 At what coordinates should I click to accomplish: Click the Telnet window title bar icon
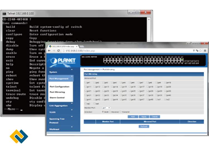(4, 13)
